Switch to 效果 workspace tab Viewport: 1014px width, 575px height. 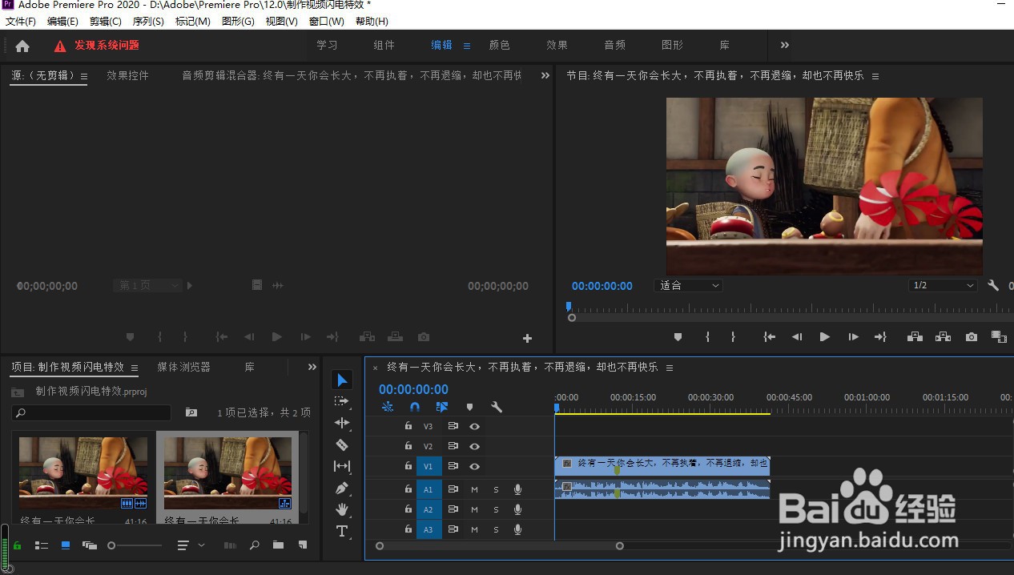click(x=557, y=46)
